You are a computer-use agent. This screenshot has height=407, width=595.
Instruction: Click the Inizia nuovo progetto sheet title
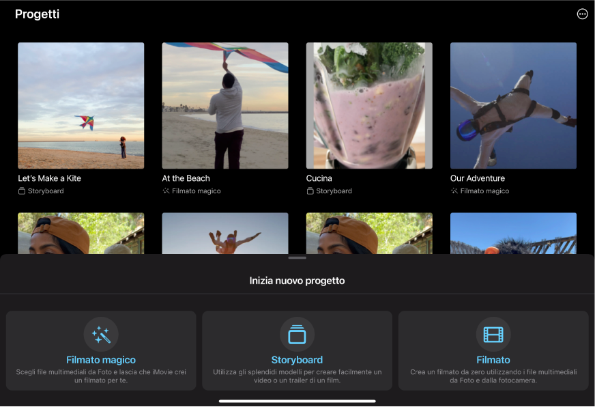click(x=297, y=281)
